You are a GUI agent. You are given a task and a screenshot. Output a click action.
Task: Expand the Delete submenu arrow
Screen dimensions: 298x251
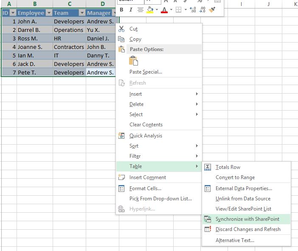197,104
